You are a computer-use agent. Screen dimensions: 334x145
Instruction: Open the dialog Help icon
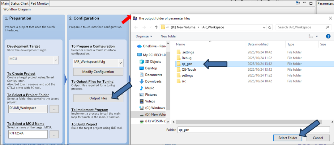tap(328, 36)
